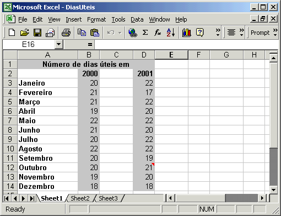
Task: Click inside the Name Box showing E16
Action: (x=29, y=44)
